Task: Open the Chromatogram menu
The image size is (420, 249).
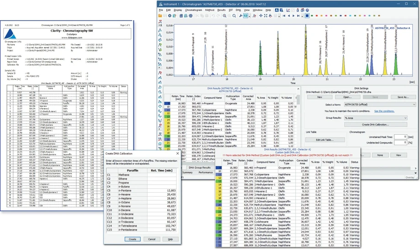Action: point(194,10)
